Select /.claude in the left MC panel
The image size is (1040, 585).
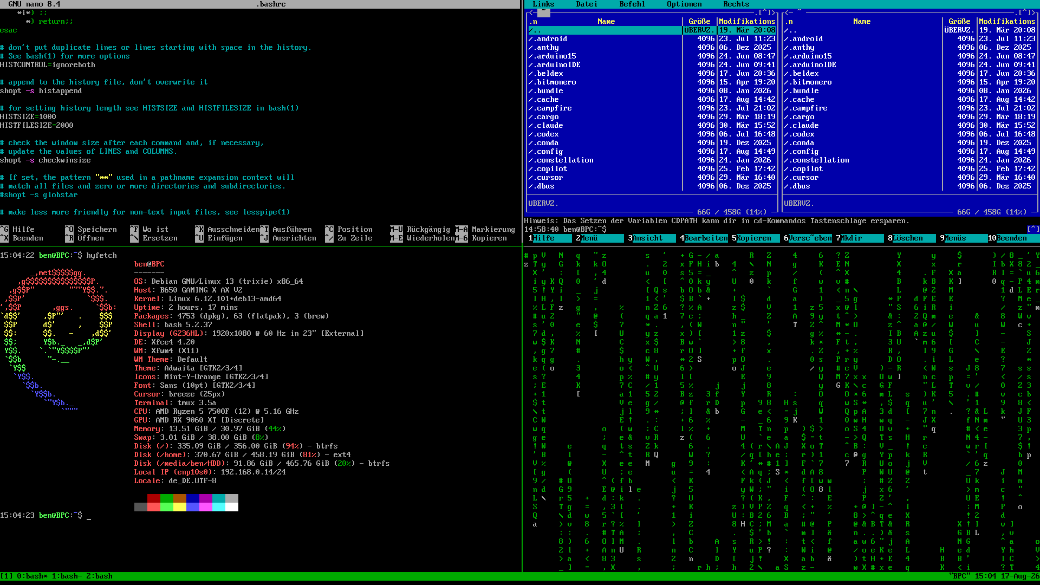tap(652, 126)
